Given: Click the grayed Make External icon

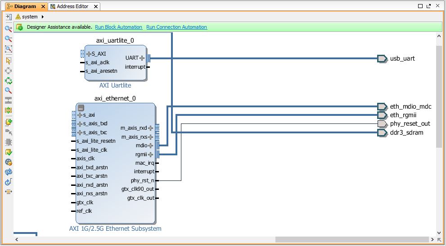Looking at the screenshot, I should (9, 132).
